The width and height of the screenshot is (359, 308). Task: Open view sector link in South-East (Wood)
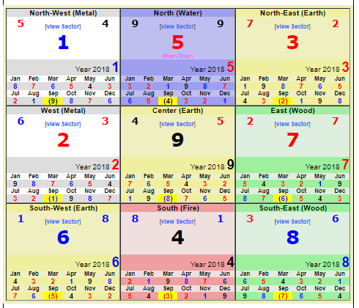[292, 221]
